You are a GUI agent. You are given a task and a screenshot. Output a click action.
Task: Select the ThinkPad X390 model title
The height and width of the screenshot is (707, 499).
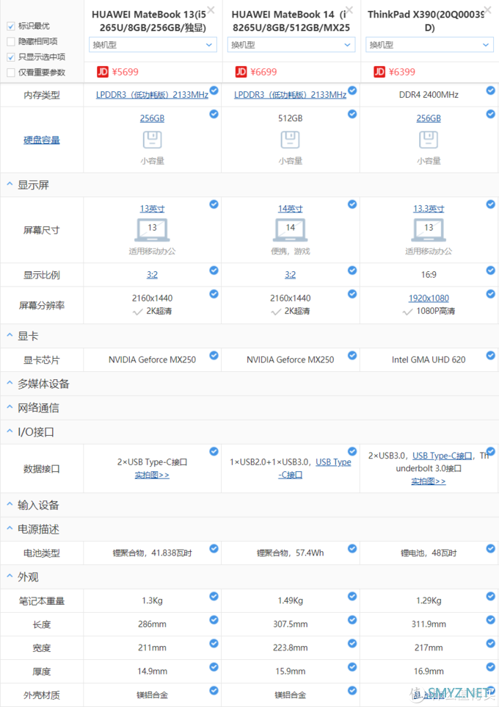click(x=426, y=21)
